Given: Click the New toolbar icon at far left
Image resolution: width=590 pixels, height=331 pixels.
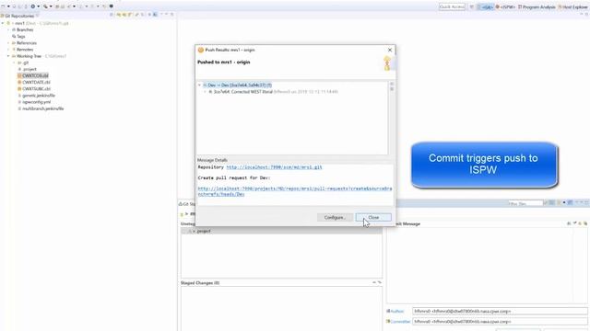Looking at the screenshot, I should point(3,6).
